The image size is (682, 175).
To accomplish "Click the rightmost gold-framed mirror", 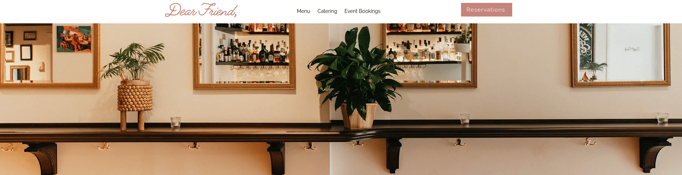I will click(x=621, y=55).
